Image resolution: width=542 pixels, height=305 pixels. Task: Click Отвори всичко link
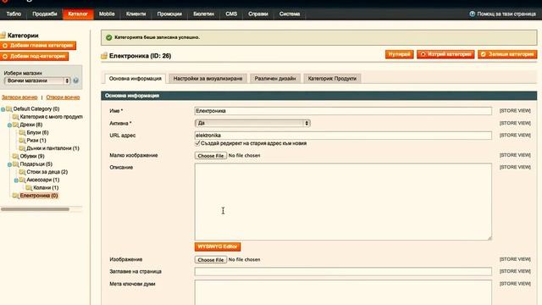[x=63, y=97]
